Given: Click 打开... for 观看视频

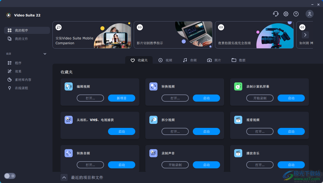Looking at the screenshot, I should (x=260, y=131).
